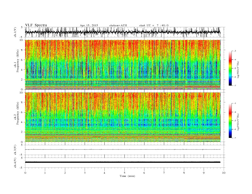Click the '-3' tick on ch.2 colorbar

coord(234,103)
